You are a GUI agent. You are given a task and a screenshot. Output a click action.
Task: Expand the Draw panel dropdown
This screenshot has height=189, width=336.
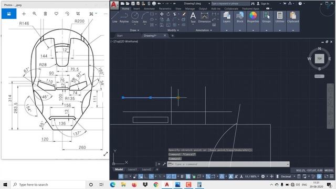coord(134,30)
